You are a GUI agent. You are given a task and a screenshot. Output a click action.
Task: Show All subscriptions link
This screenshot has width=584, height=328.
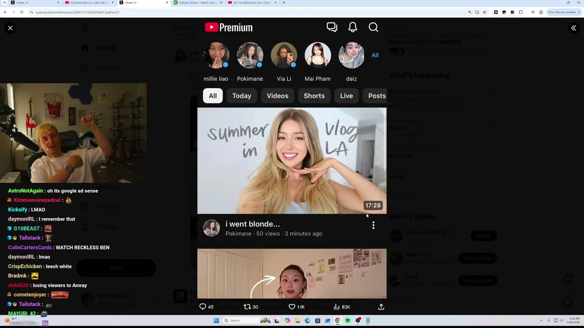[375, 55]
